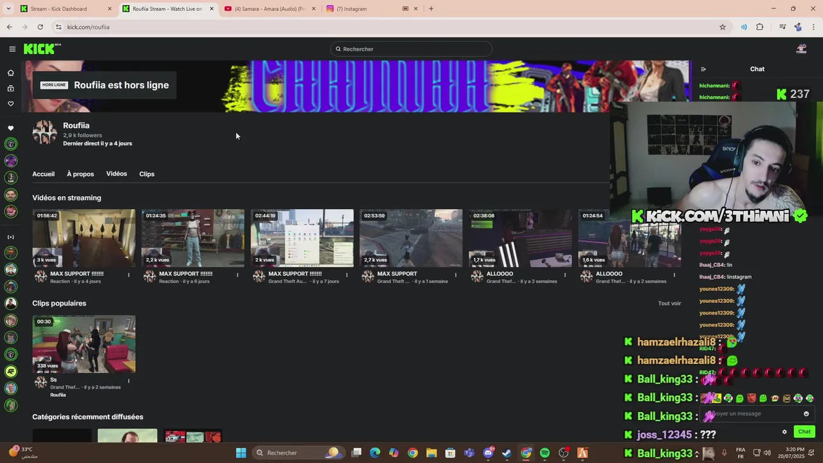823x463 pixels.
Task: Open the 01:56:42 video thumbnail
Action: (x=84, y=238)
